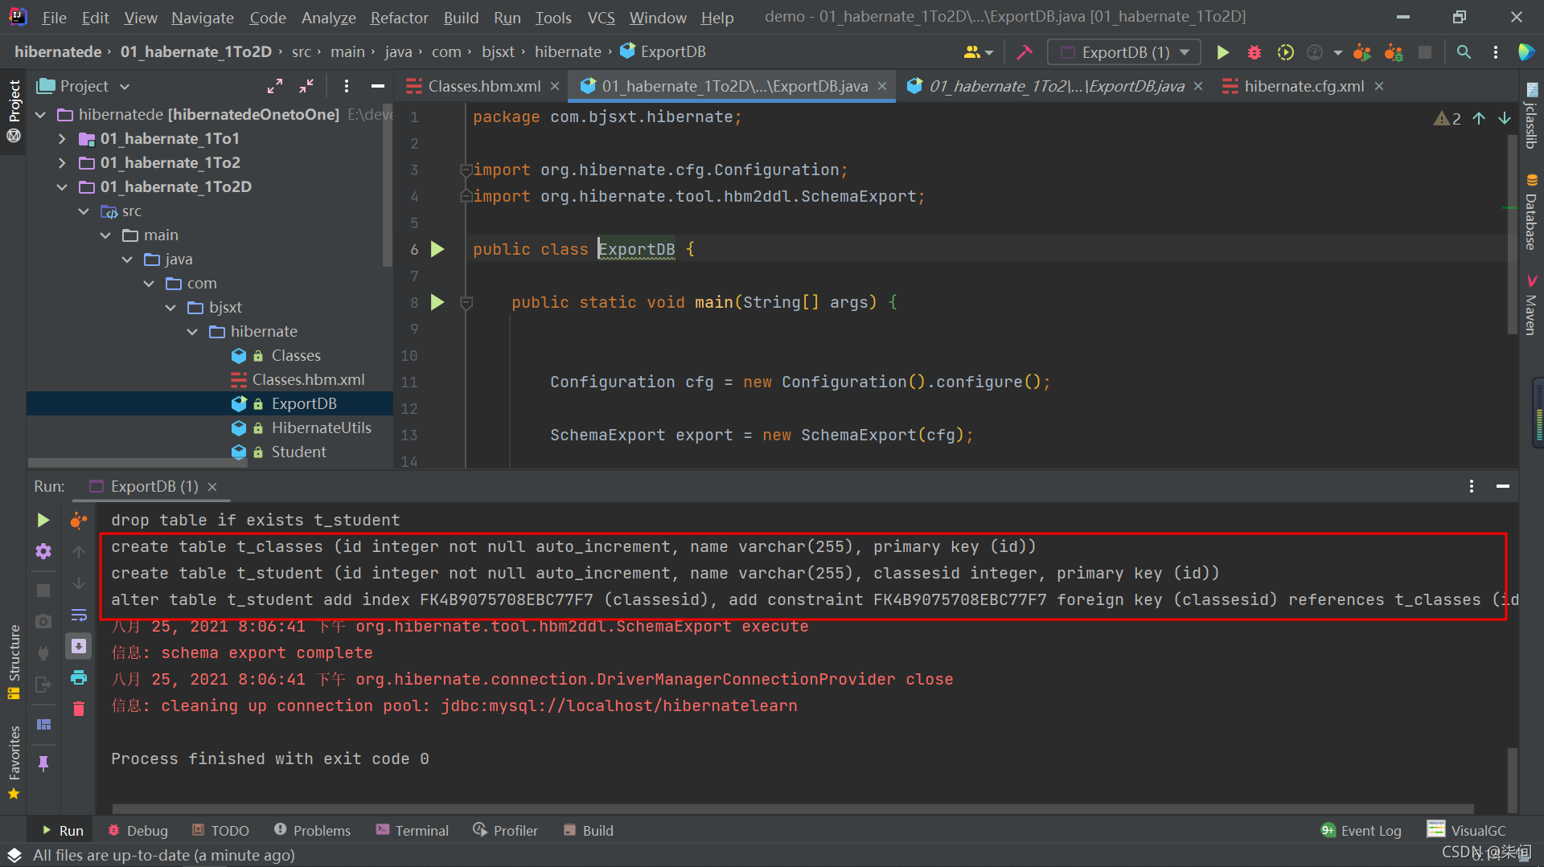Screen dimensions: 1544x867
Task: Print the console output
Action: click(79, 677)
